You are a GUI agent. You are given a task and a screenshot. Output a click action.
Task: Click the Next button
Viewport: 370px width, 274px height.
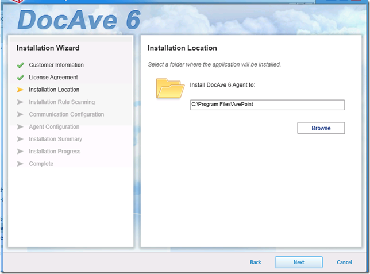[299, 262]
